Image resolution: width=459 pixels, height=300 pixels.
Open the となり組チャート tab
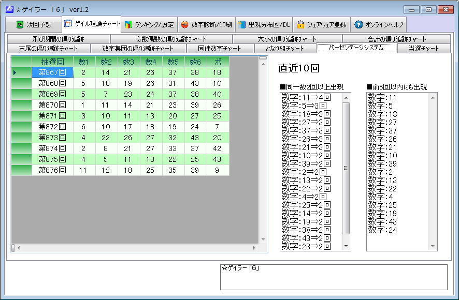tap(284, 48)
